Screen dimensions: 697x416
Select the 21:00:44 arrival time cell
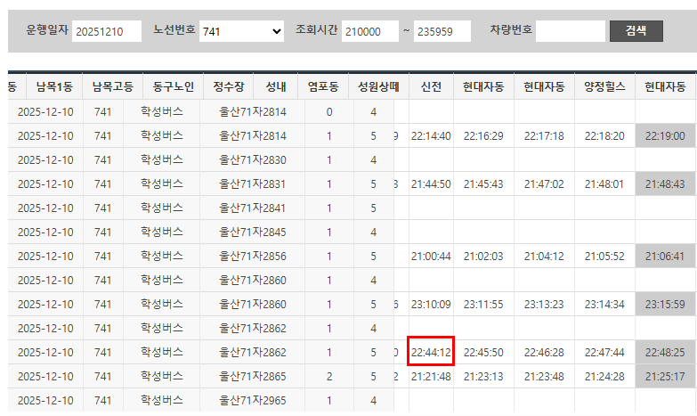432,256
